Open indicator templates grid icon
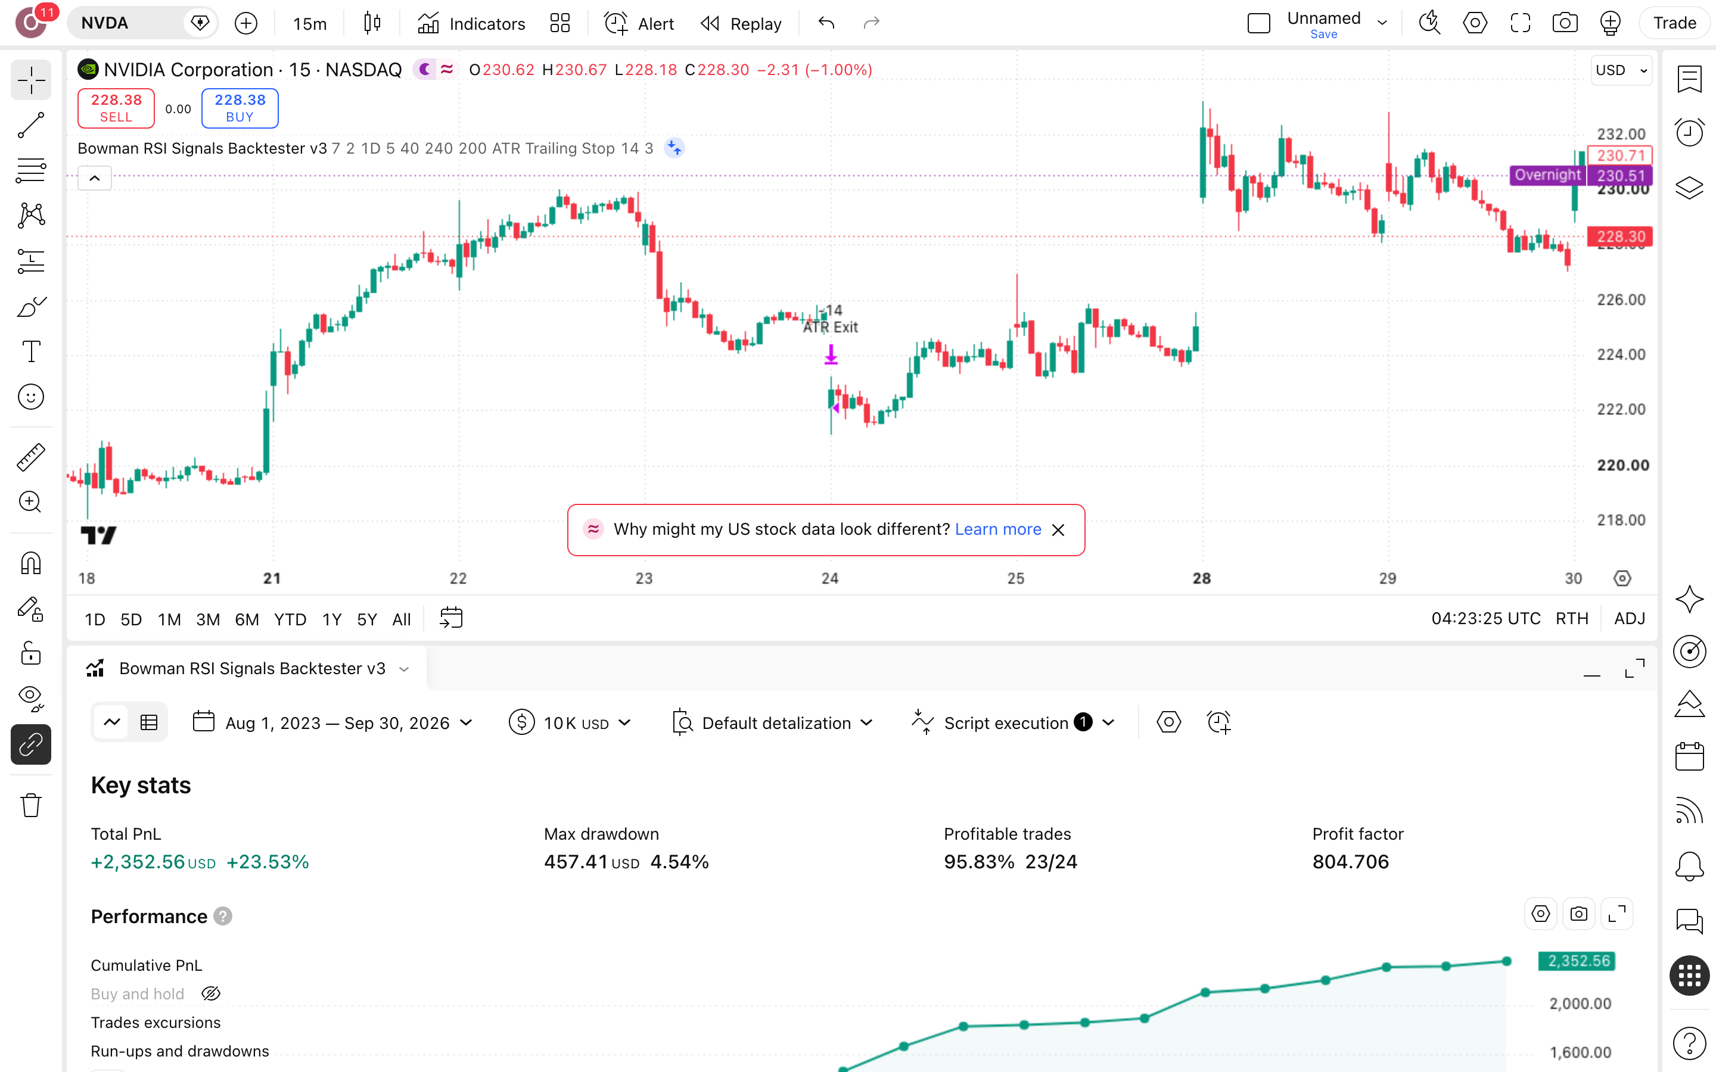This screenshot has width=1716, height=1072. (560, 23)
